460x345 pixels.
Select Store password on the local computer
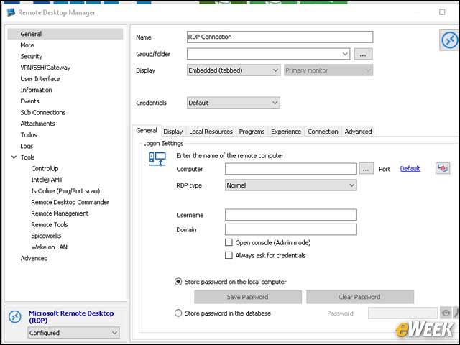point(178,282)
